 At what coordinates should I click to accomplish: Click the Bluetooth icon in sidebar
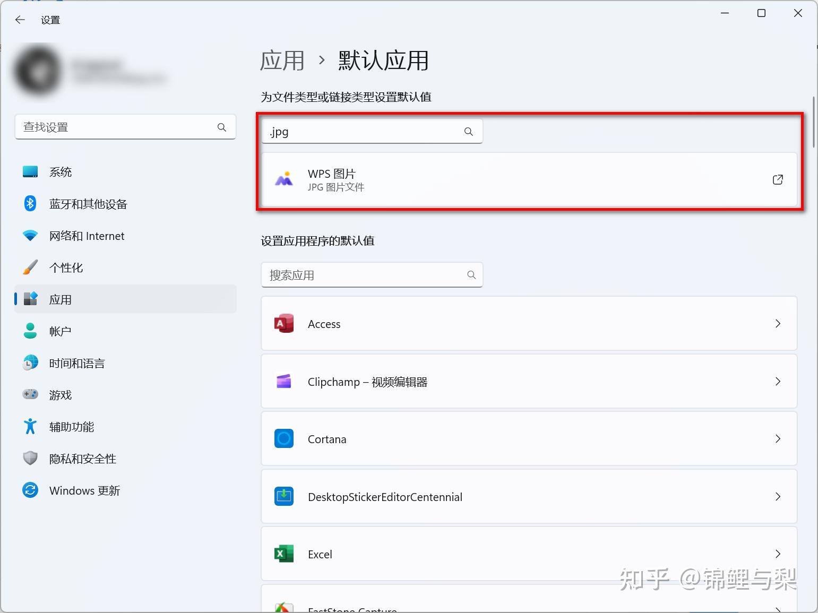pos(30,203)
